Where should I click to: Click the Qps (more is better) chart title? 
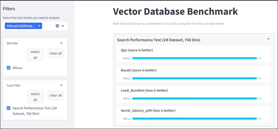(137, 50)
